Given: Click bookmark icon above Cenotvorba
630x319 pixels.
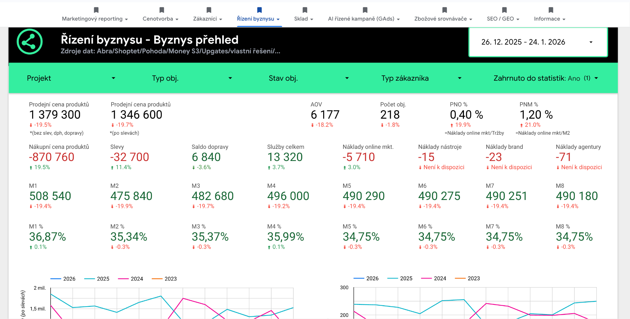Looking at the screenshot, I should point(161,10).
